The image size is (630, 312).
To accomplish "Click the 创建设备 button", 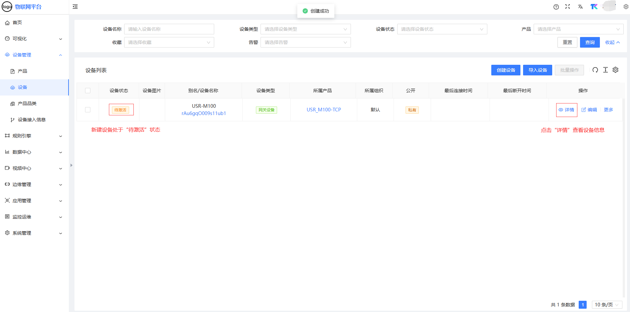I will [506, 70].
